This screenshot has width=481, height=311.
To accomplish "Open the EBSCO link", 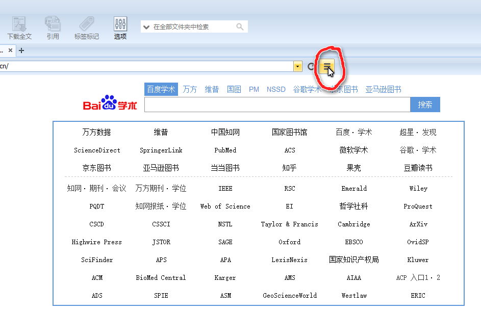I will [353, 242].
